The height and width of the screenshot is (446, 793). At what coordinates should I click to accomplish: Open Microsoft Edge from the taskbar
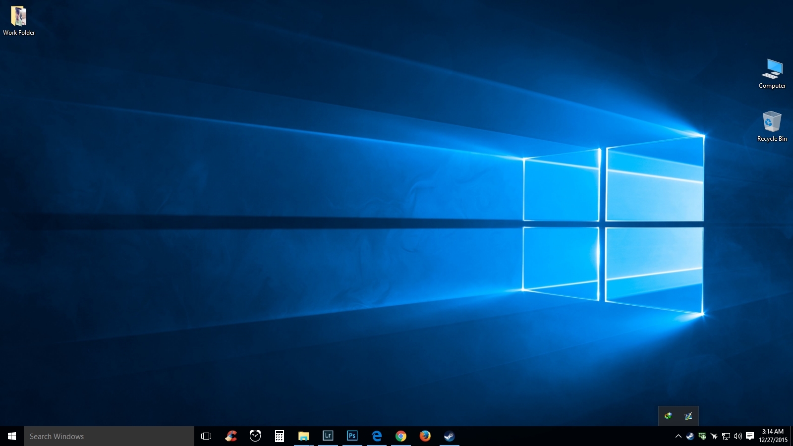377,436
